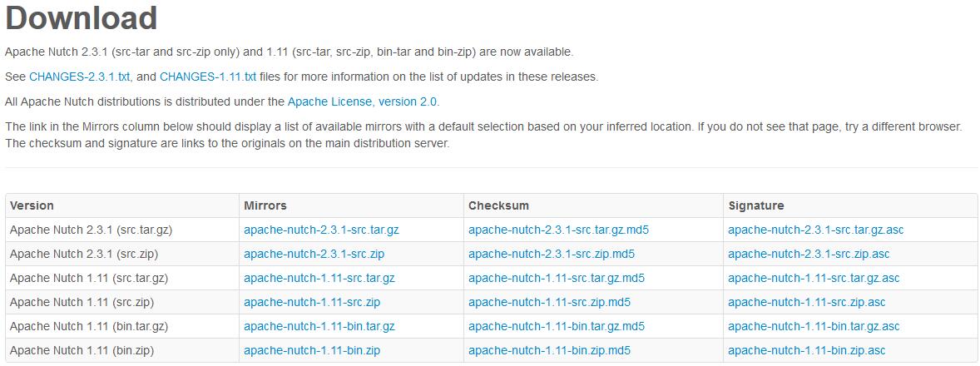Open apache-nutch-1.11-bin.zip.md5 checksum
This screenshot has height=366, width=980.
549,350
